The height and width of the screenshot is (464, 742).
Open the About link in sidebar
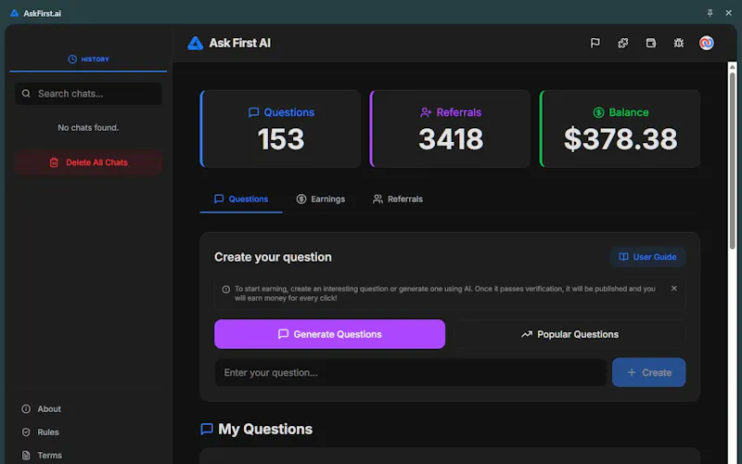(x=42, y=409)
